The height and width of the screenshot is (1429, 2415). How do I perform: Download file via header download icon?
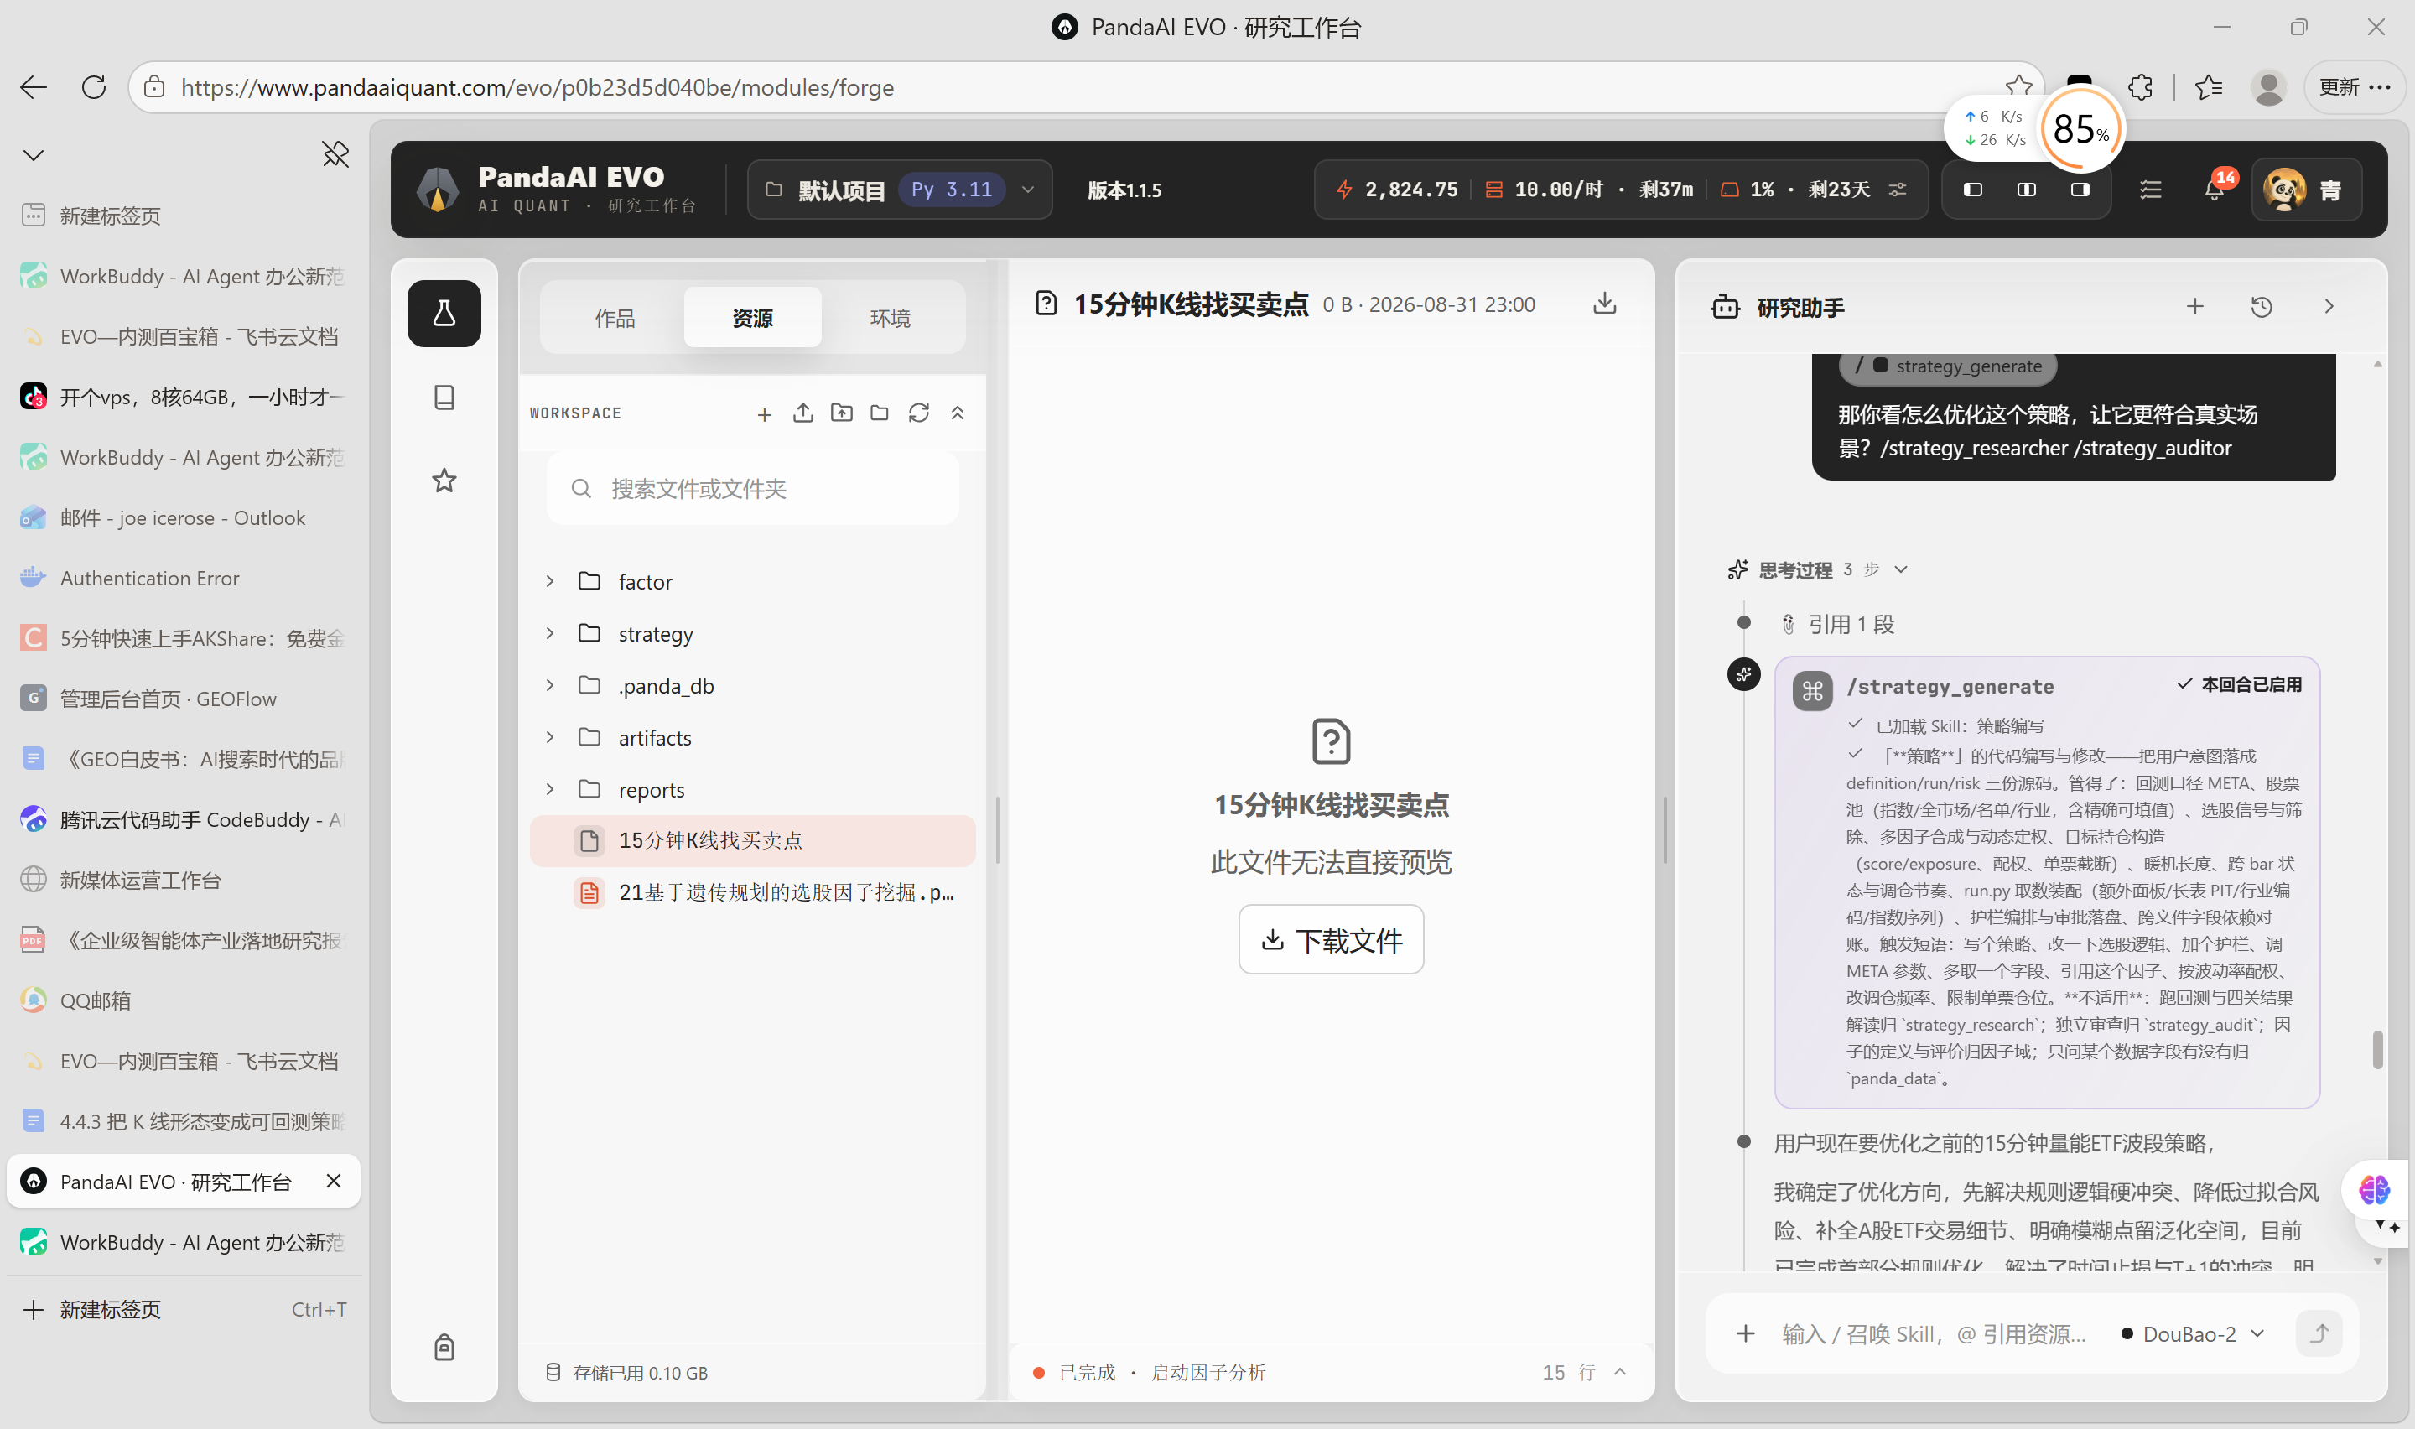tap(1604, 304)
